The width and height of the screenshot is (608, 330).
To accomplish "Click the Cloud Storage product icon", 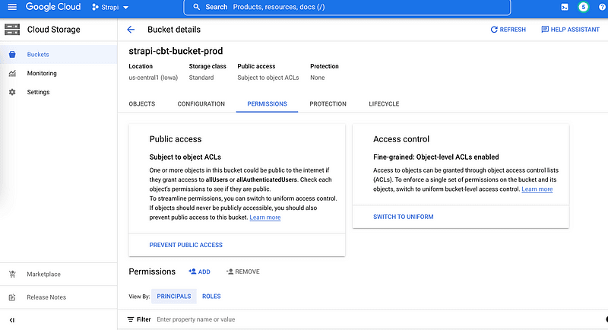I will point(12,30).
